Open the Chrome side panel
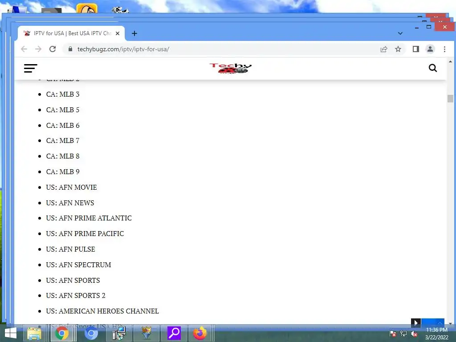Image resolution: width=456 pixels, height=342 pixels. click(x=416, y=49)
